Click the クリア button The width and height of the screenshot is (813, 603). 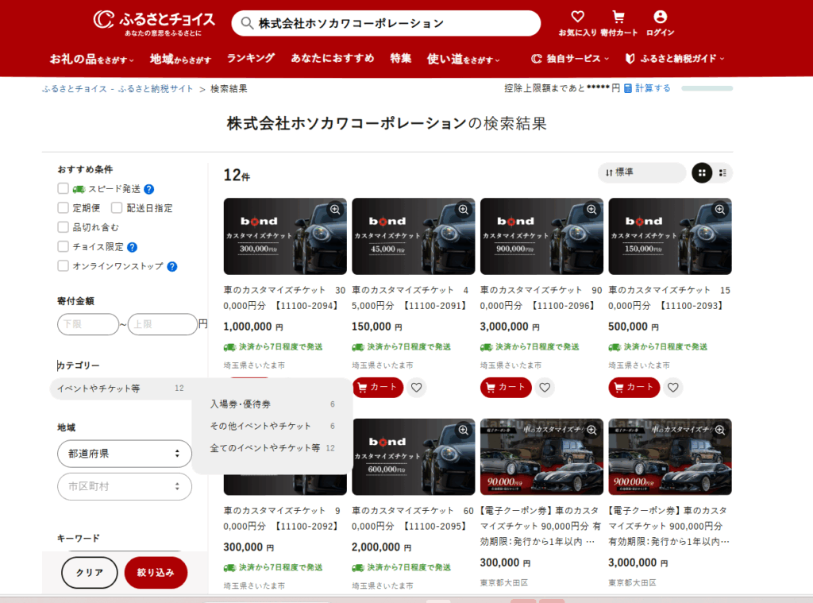[90, 573]
